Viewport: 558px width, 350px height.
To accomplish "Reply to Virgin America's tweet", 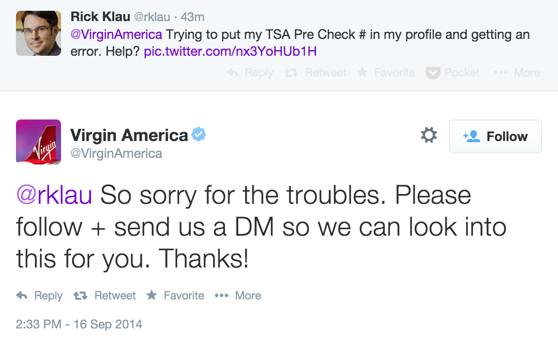I will (x=39, y=295).
